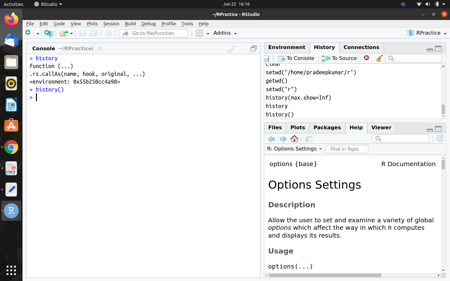Click the help forward arrow

[x=283, y=139]
